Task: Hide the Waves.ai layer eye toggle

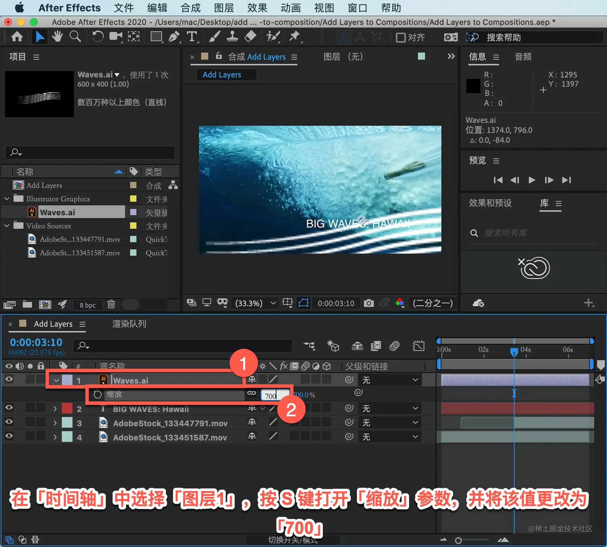Action: tap(9, 379)
